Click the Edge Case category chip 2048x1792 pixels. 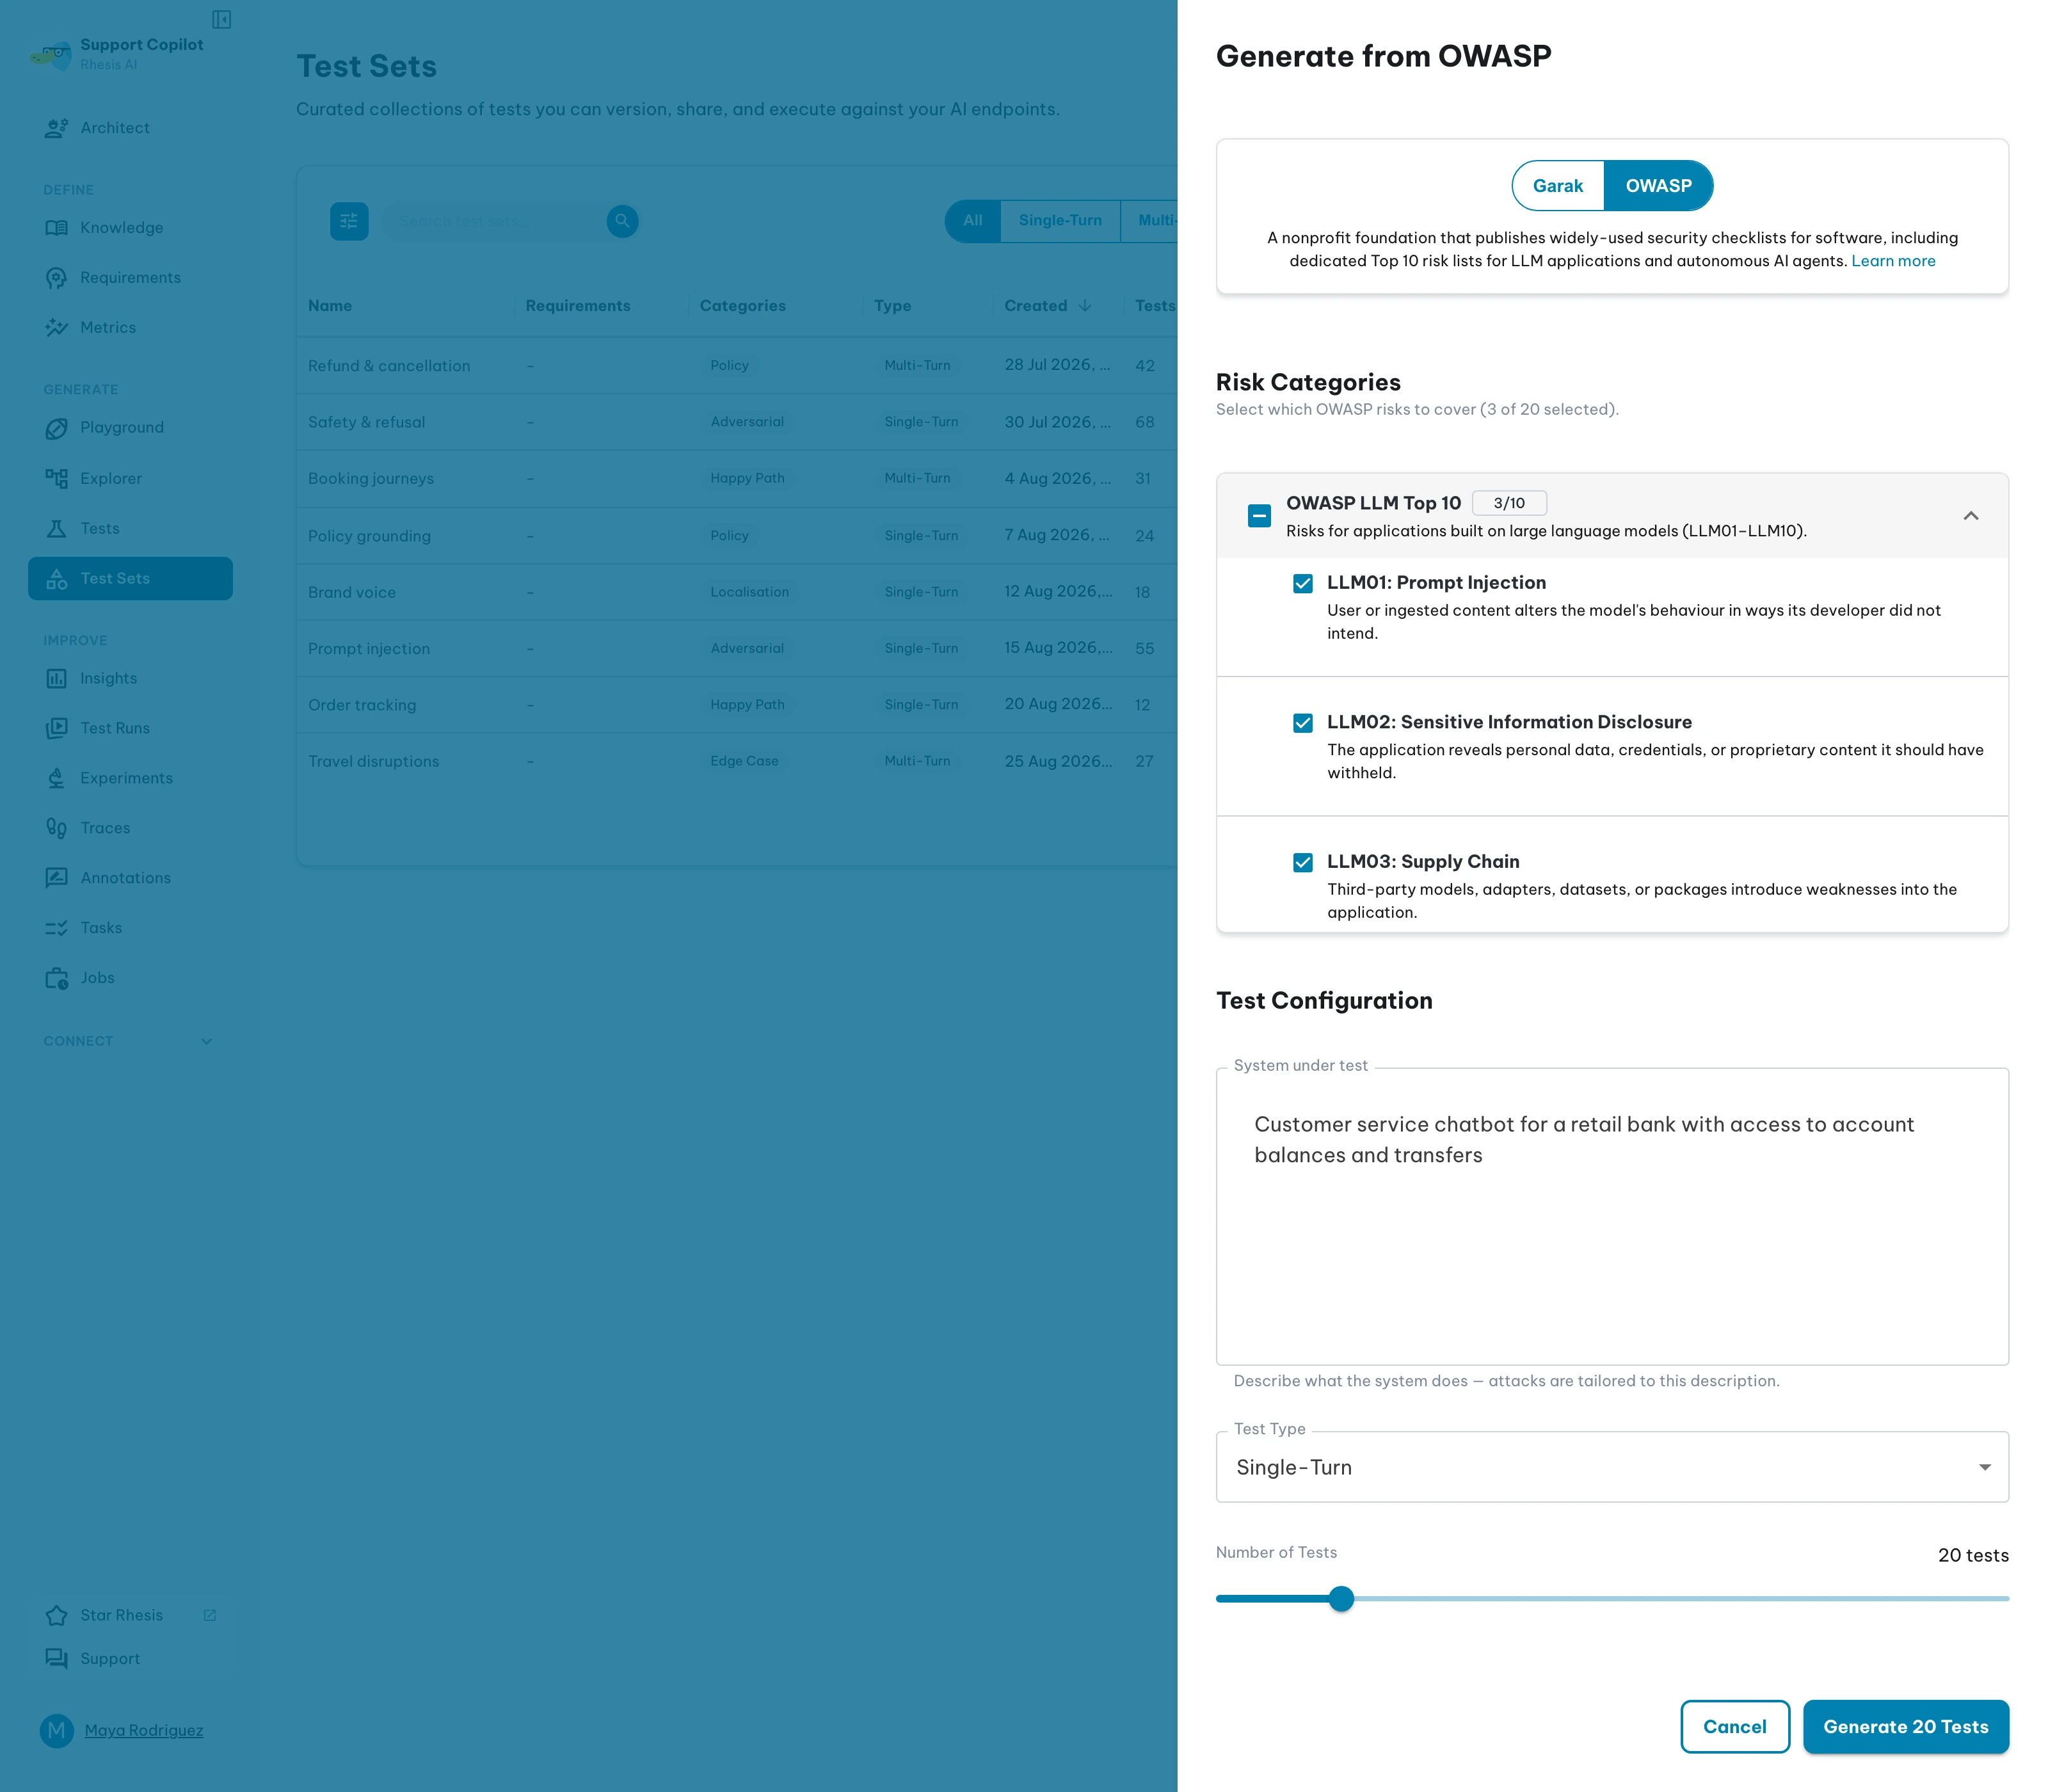[x=744, y=761]
